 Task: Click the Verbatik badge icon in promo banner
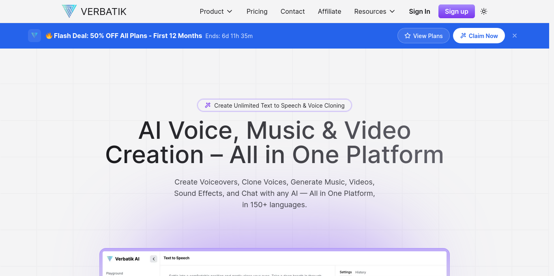pyautogui.click(x=34, y=36)
